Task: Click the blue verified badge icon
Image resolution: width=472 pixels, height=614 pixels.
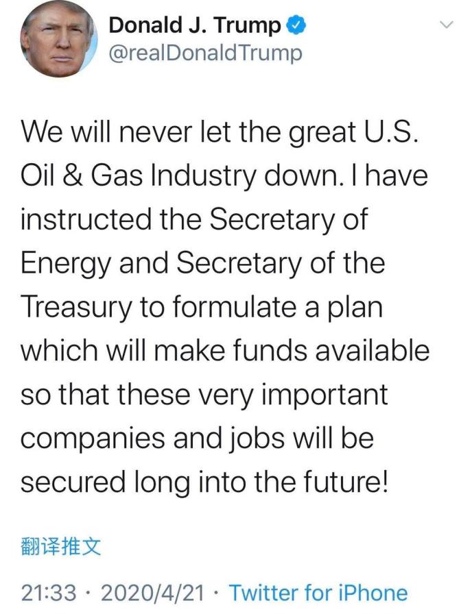Action: [x=296, y=25]
